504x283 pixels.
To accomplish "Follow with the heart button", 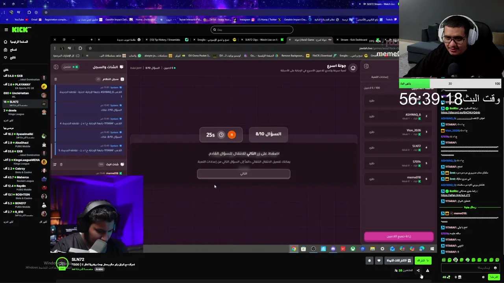I will [379, 261].
